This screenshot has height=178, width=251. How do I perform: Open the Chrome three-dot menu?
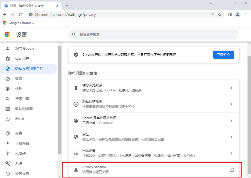(246, 15)
